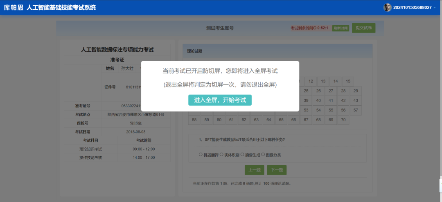Jump to question number 14
The height and width of the screenshot is (202, 442).
tap(336, 82)
